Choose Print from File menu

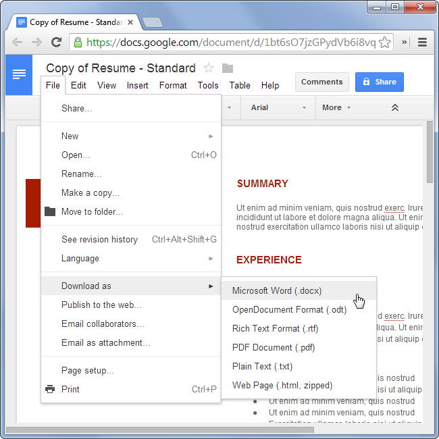131,389
